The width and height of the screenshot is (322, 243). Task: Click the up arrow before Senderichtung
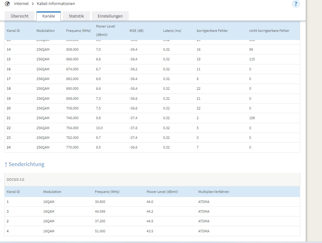tap(6, 165)
